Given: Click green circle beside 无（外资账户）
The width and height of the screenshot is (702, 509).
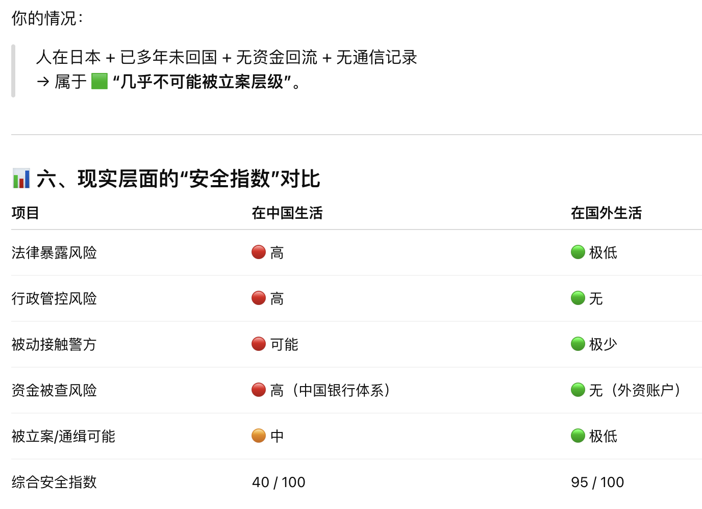Looking at the screenshot, I should [578, 390].
